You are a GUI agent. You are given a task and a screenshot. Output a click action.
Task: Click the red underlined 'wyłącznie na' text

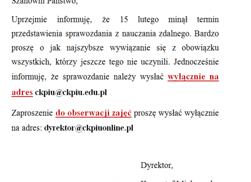click(x=193, y=77)
